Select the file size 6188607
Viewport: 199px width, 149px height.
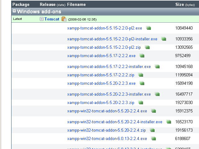(183, 138)
